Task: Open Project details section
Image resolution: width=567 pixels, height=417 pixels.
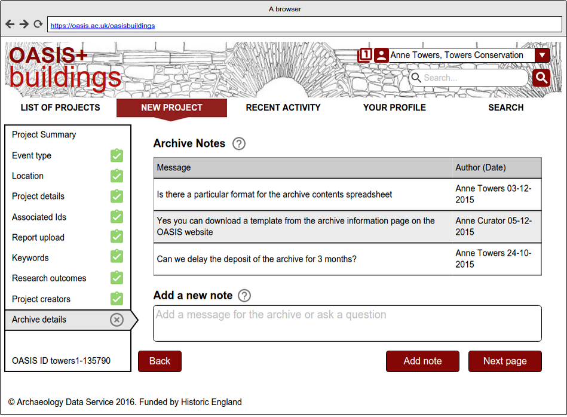Action: 68,196
